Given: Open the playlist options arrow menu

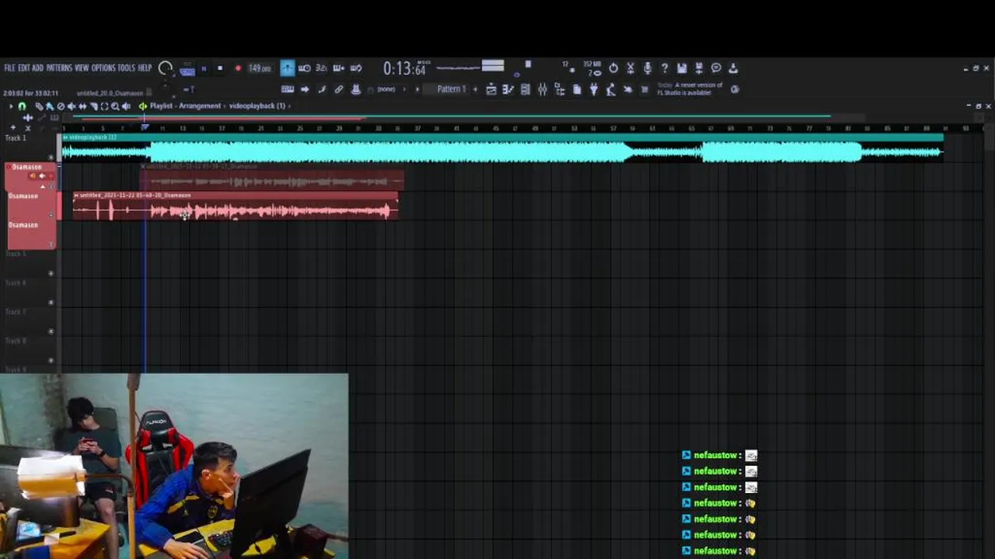Looking at the screenshot, I should pyautogui.click(x=11, y=106).
